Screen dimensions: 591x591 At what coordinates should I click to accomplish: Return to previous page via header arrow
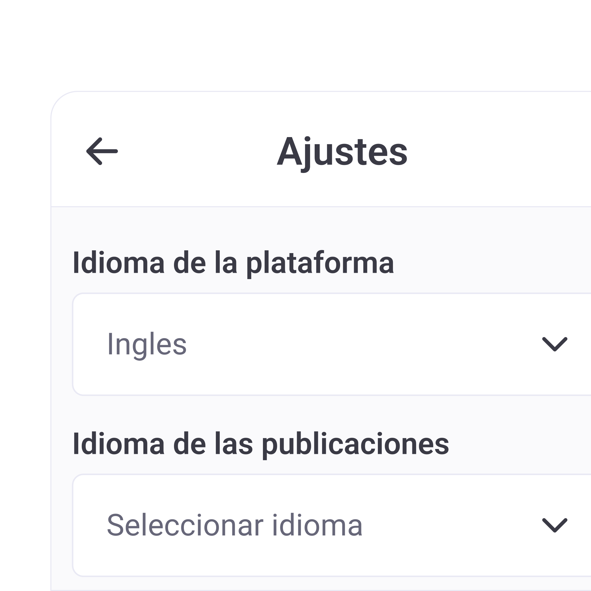coord(102,151)
